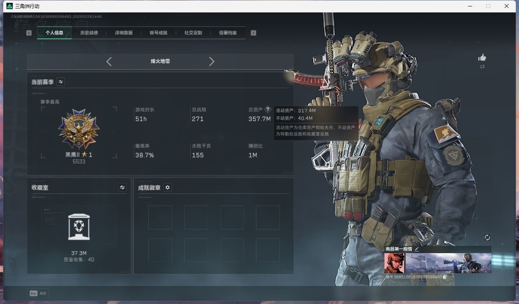Copy the player ID number
Image resolution: width=519 pixels, height=304 pixels.
coord(445,277)
